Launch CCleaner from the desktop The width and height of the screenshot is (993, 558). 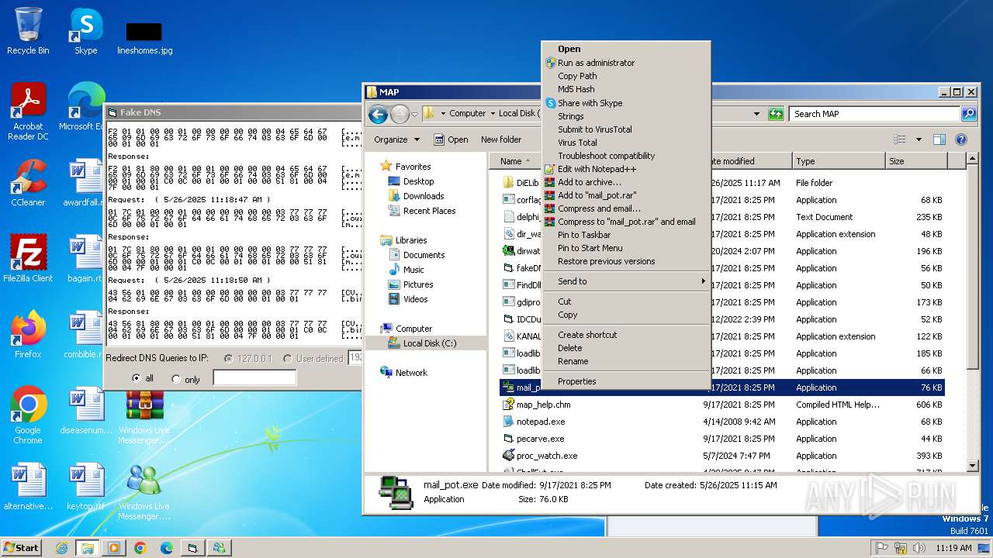pos(28,183)
